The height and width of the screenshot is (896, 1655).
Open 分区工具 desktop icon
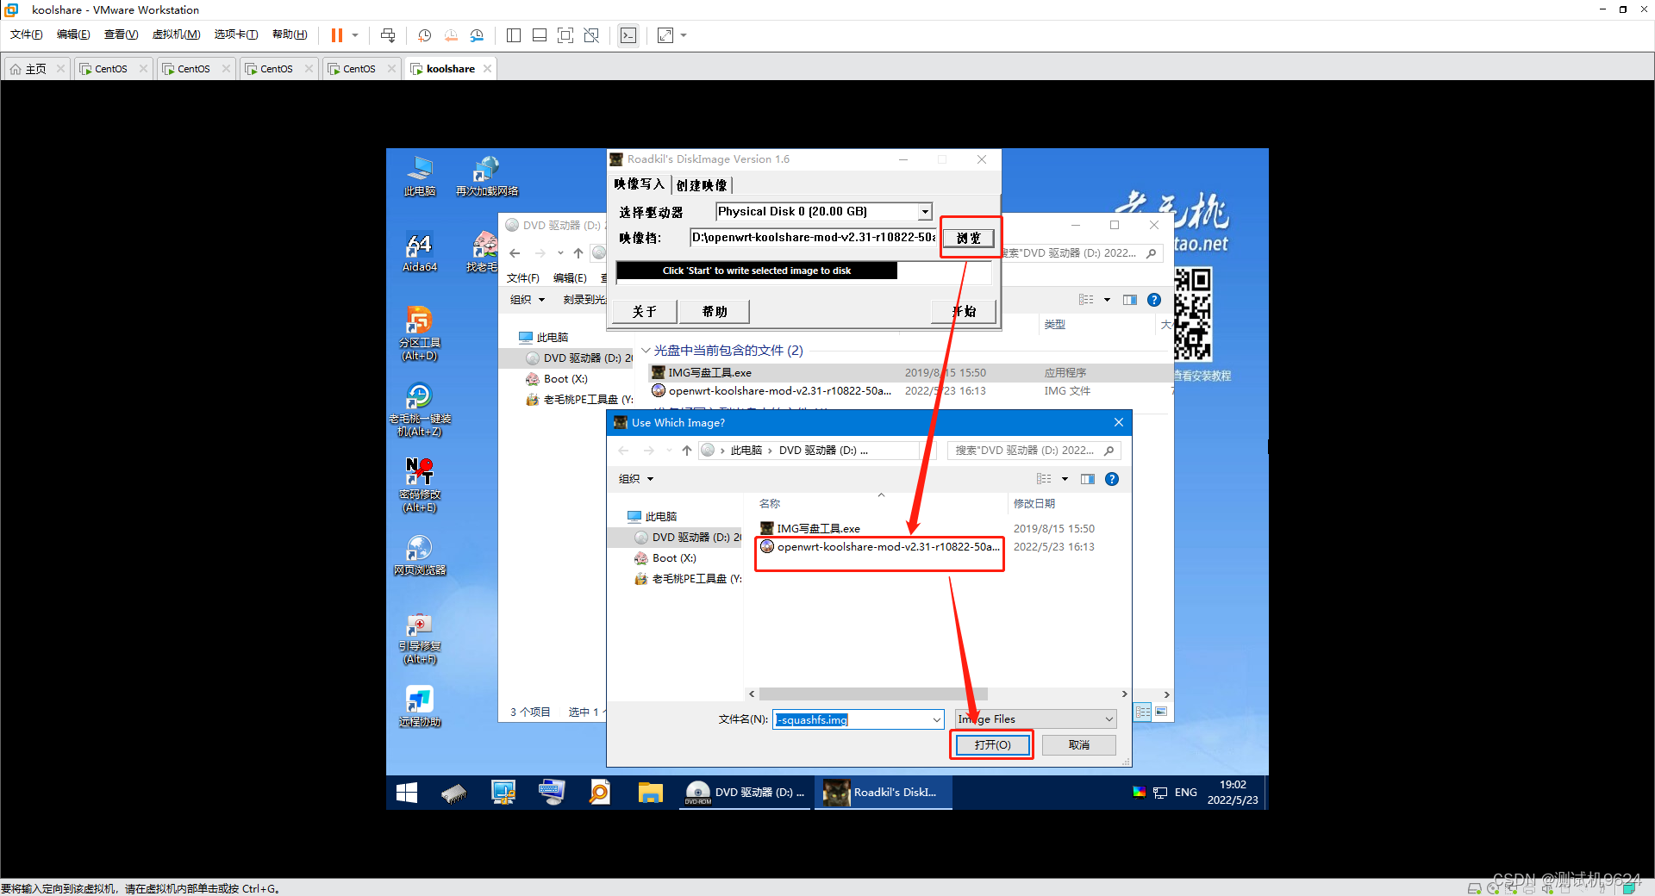pyautogui.click(x=420, y=333)
